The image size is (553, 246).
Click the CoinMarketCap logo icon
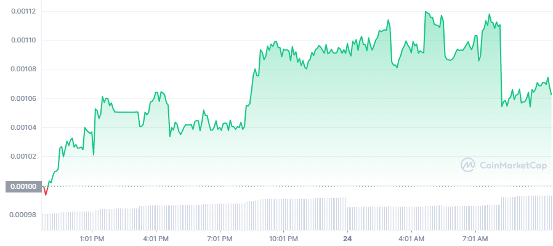tap(468, 165)
